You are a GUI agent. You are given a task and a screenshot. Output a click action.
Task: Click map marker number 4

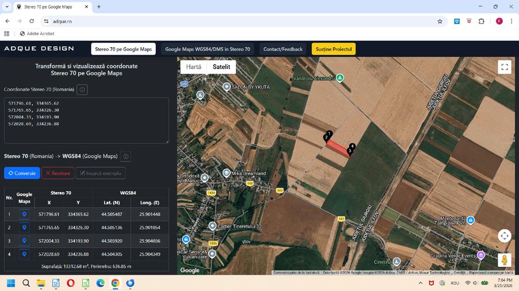tap(352, 147)
